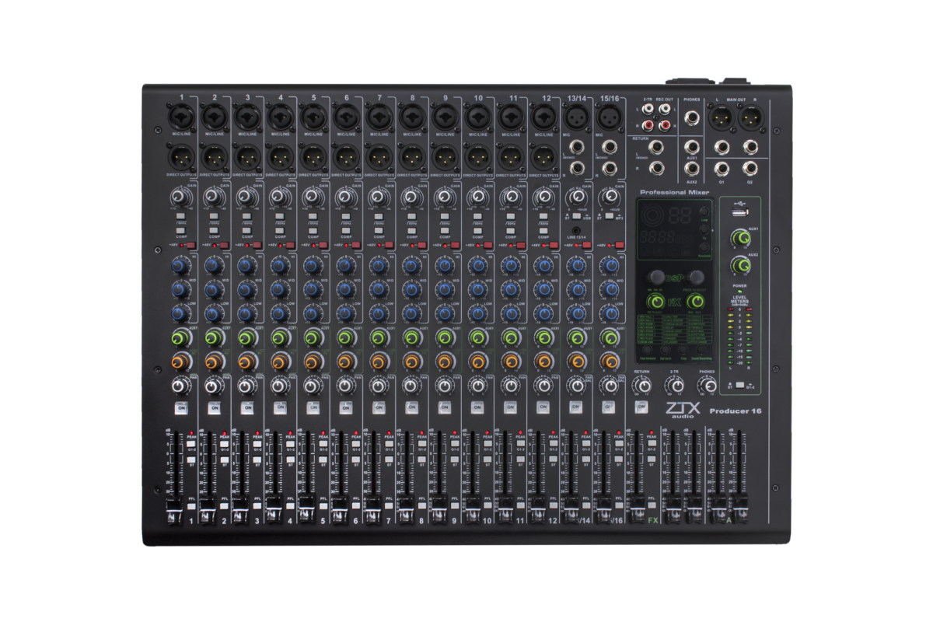Click the PHONES headphone jack
Screen dimensions: 933x622
pyautogui.click(x=691, y=119)
